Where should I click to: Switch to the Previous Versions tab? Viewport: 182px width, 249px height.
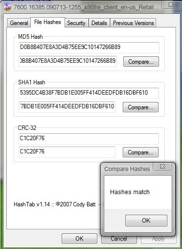(133, 23)
